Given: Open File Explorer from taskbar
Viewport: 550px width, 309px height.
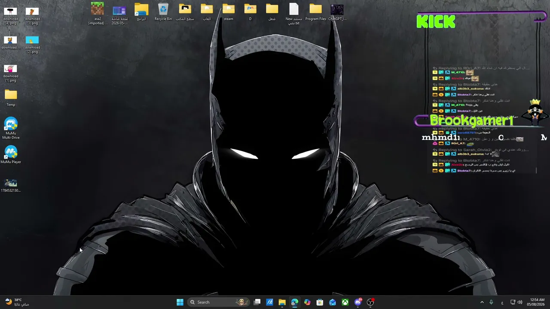Looking at the screenshot, I should click(282, 302).
